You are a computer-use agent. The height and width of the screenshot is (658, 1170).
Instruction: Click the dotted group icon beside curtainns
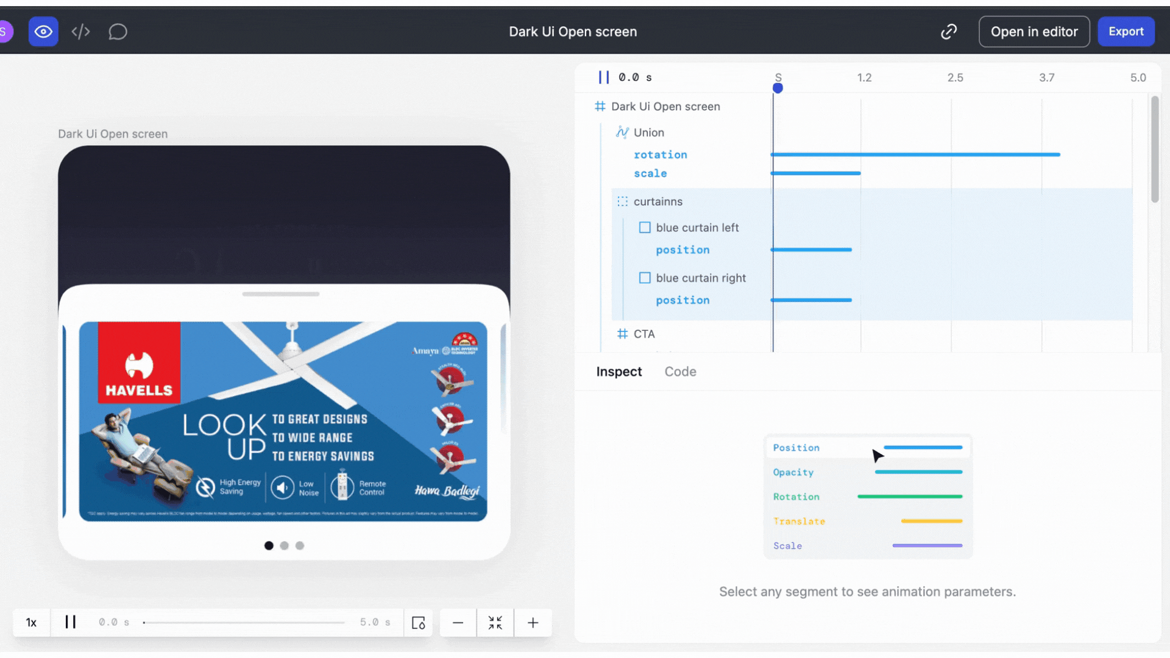click(x=622, y=202)
